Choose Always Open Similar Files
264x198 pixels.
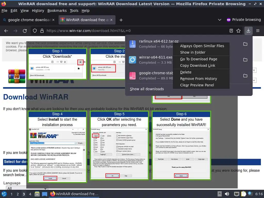click(201, 46)
